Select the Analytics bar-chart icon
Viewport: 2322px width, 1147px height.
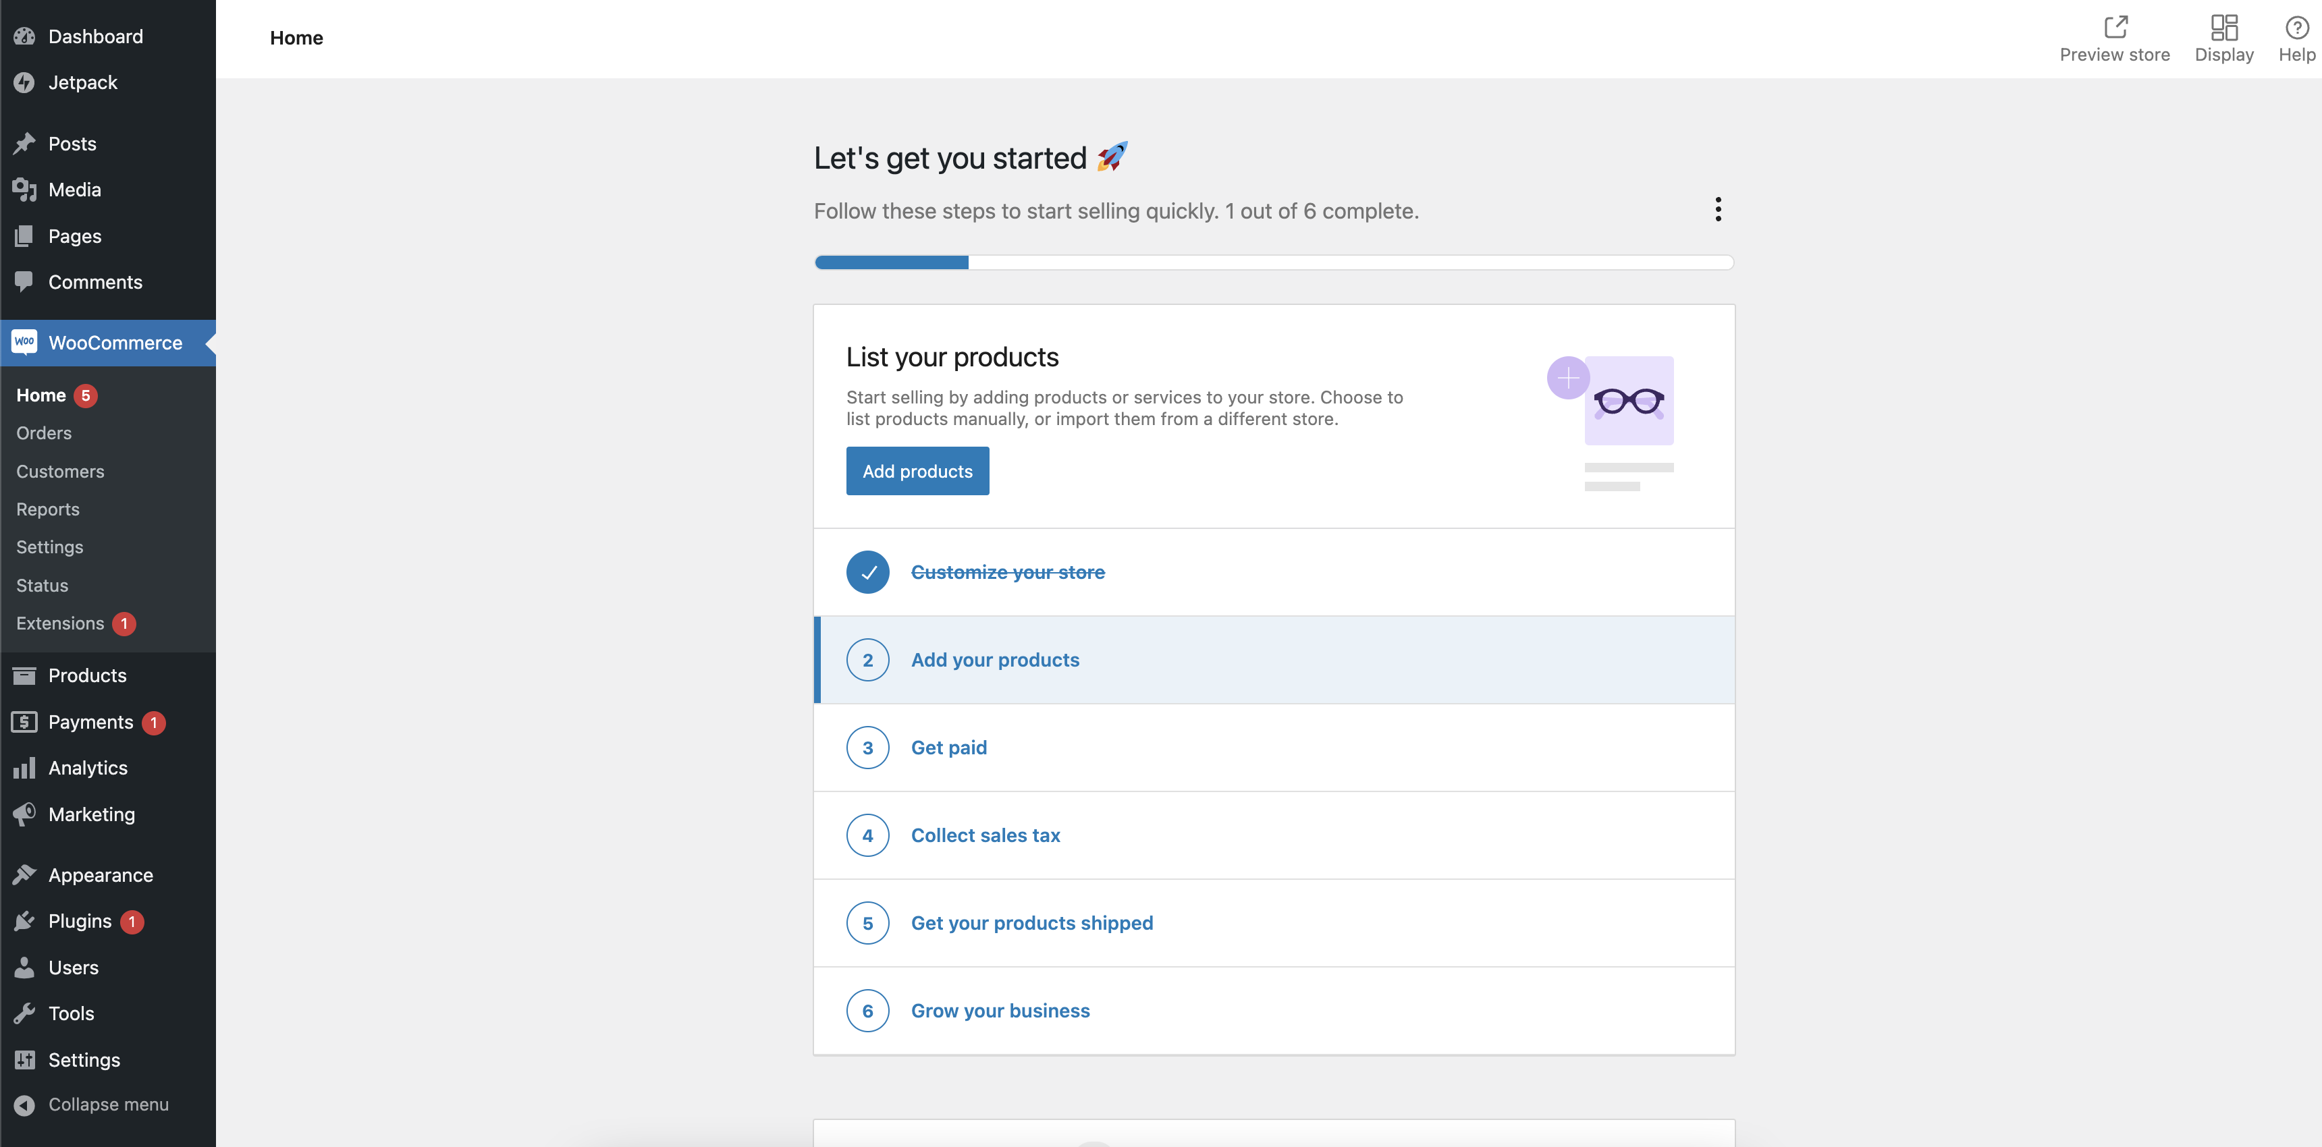click(x=24, y=768)
